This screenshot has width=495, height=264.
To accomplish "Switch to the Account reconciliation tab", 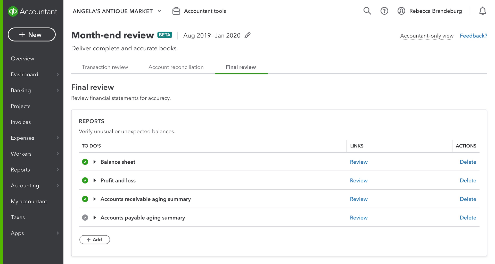I will pos(176,67).
